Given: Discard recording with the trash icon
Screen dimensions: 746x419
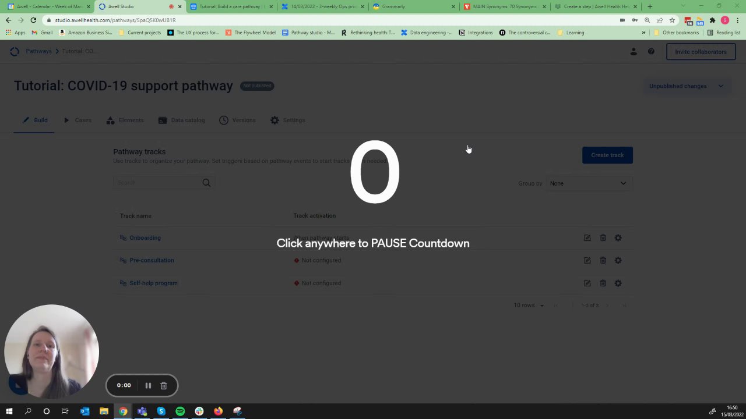Looking at the screenshot, I should click(164, 385).
